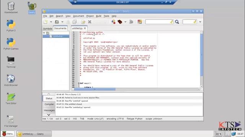Clear the go-to-line field broom icon
This screenshot has height=137, width=245.
coord(195,22)
